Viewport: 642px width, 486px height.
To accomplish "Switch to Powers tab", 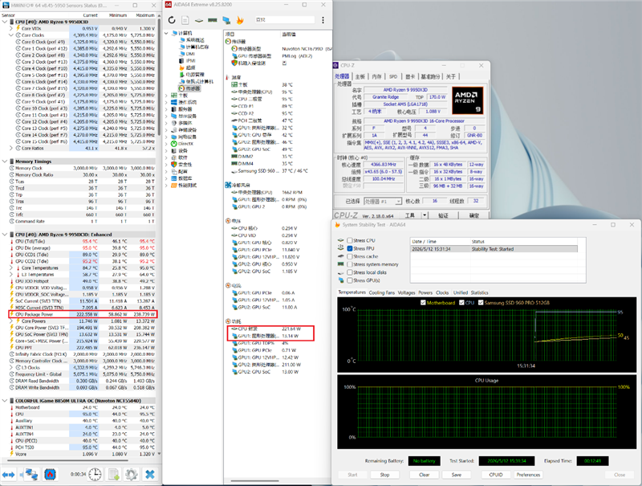I will 425,292.
